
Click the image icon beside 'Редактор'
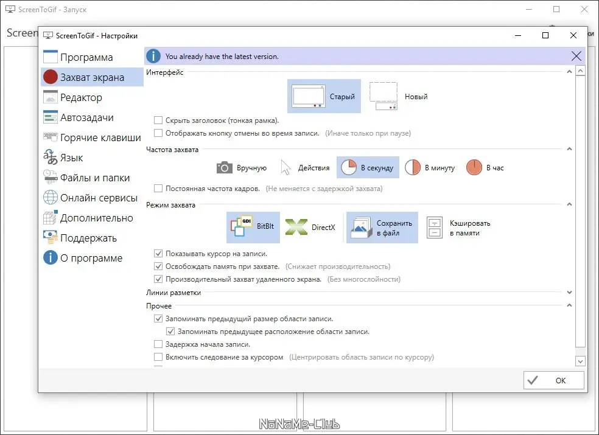coord(51,97)
